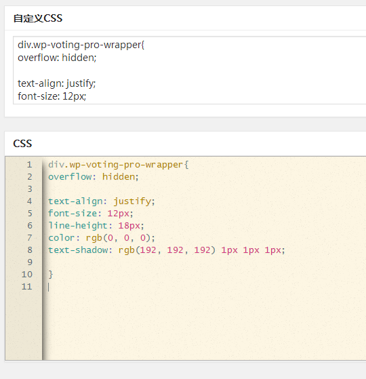Click line number 1 in the gutter

(29, 165)
